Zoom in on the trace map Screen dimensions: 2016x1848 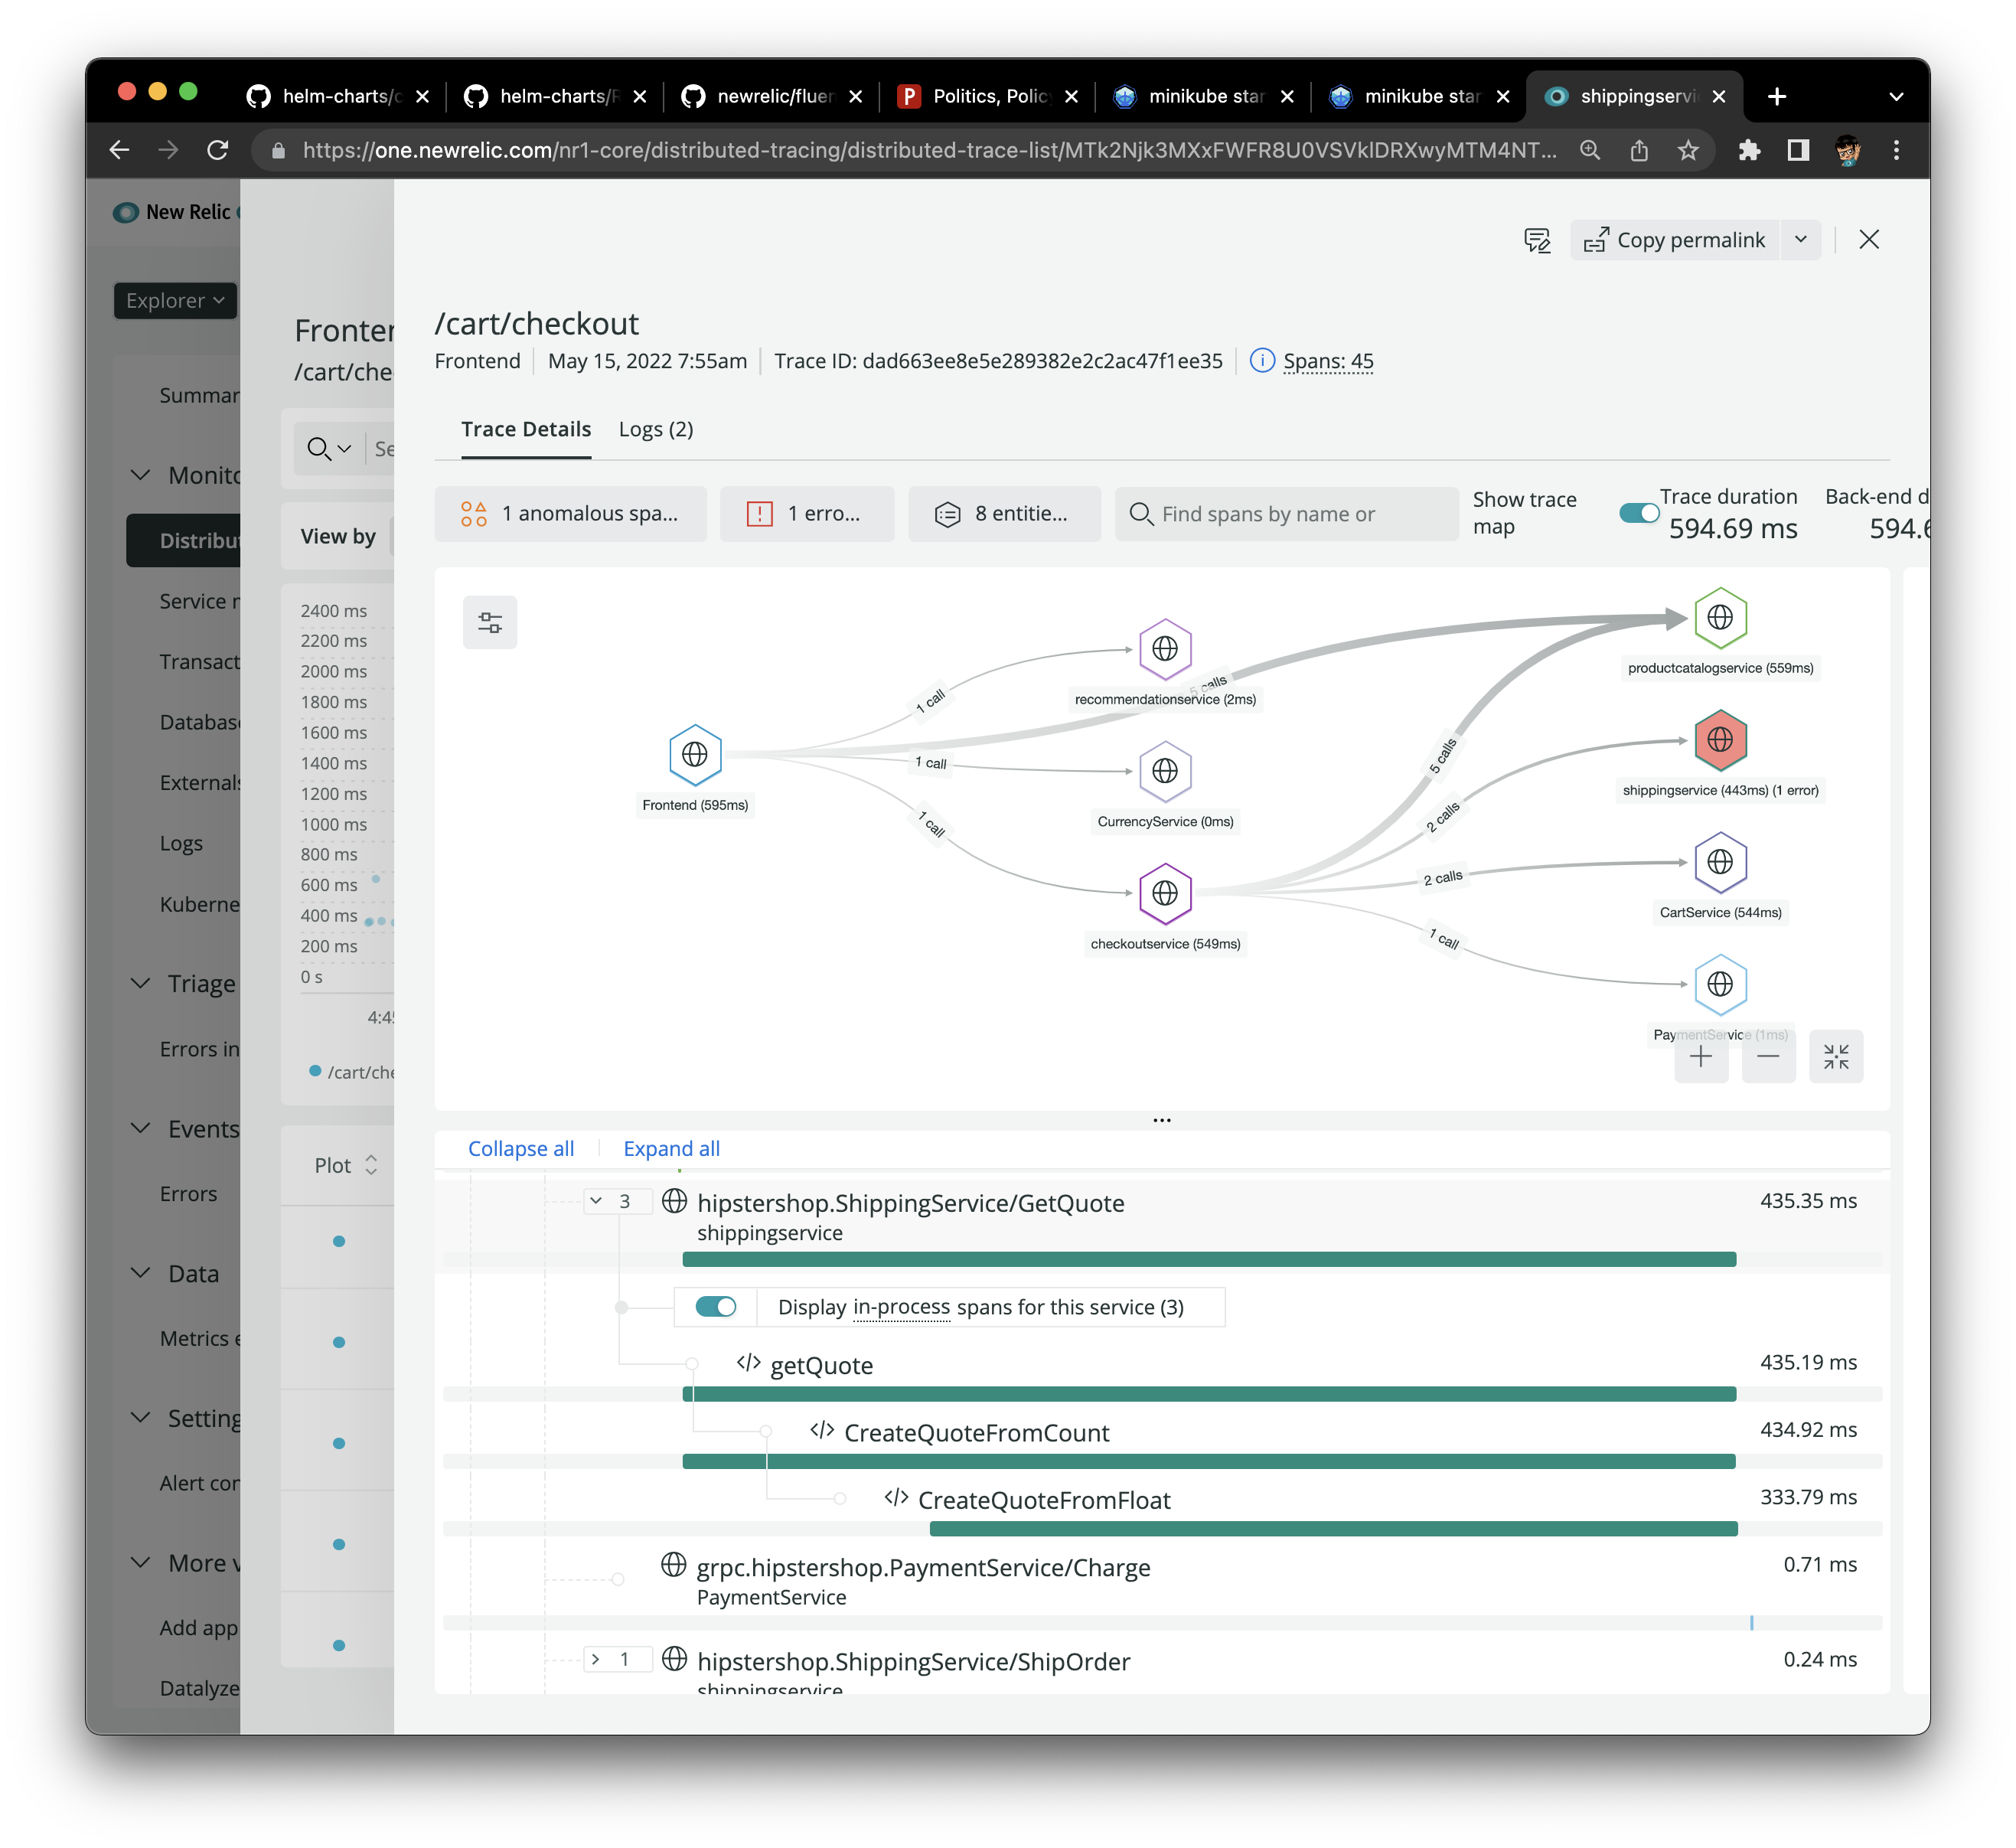coord(1700,1057)
